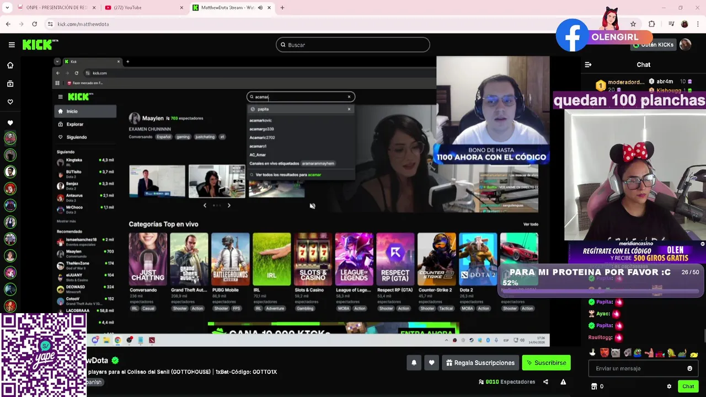The height and width of the screenshot is (397, 706).
Task: Send message with green Chat button
Action: pos(688,387)
